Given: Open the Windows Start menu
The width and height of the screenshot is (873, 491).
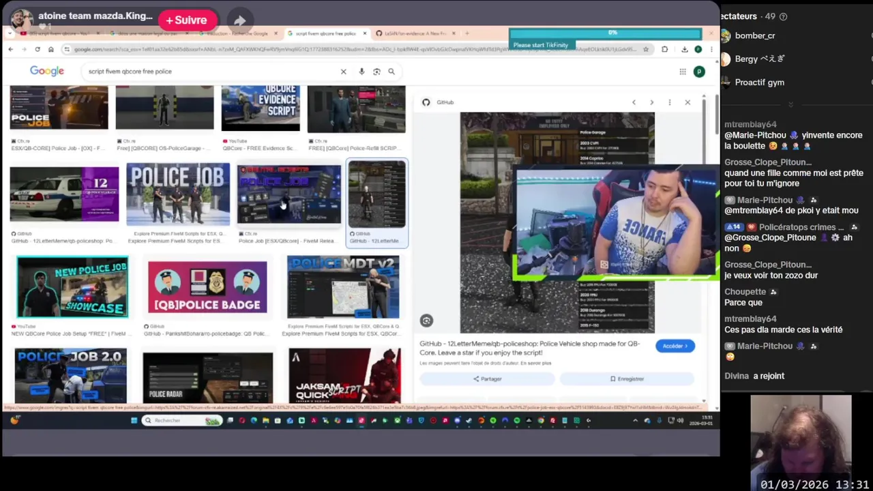Looking at the screenshot, I should click(x=134, y=420).
